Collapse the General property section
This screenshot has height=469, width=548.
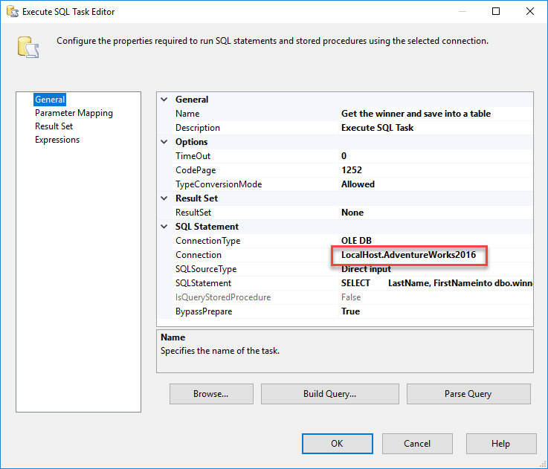pyautogui.click(x=164, y=100)
